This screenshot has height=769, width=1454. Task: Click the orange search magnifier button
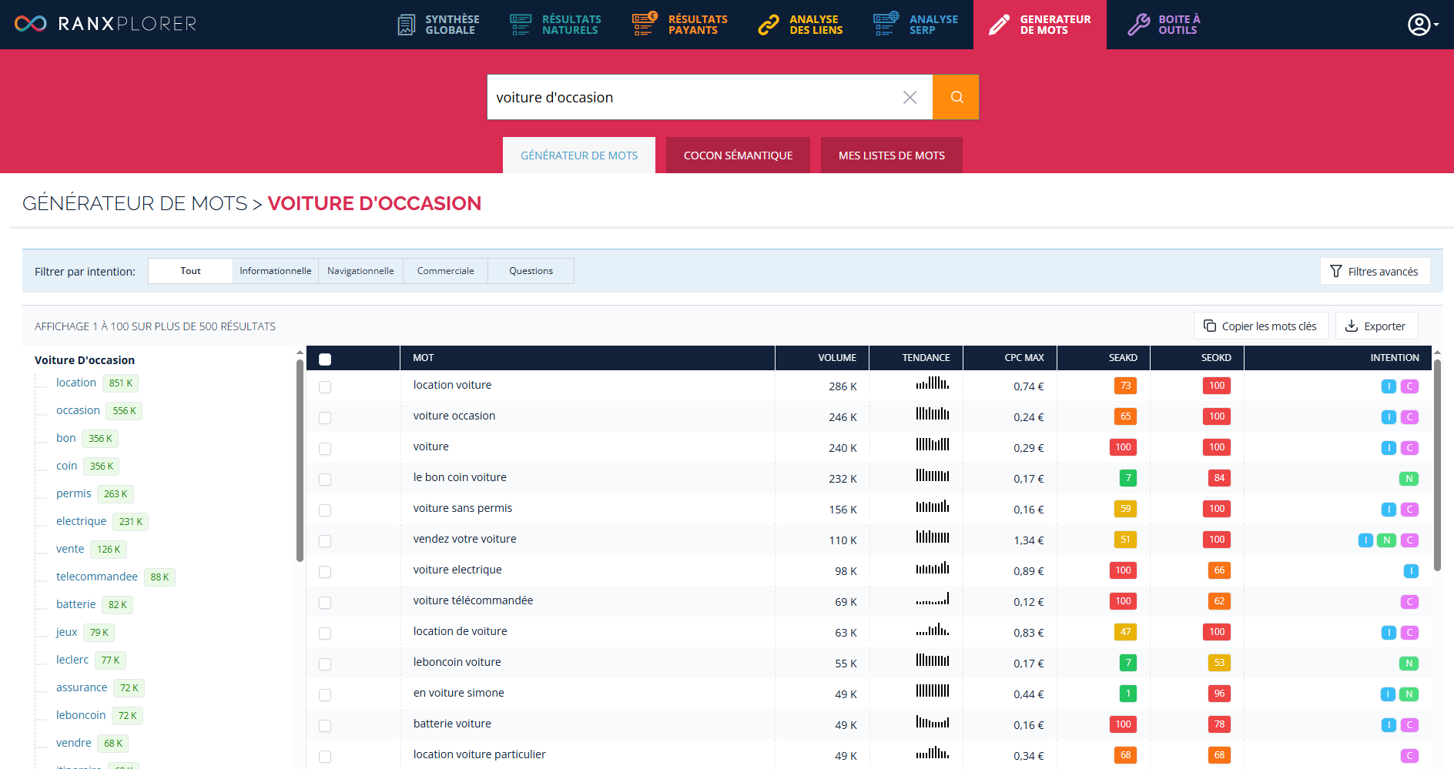[956, 97]
